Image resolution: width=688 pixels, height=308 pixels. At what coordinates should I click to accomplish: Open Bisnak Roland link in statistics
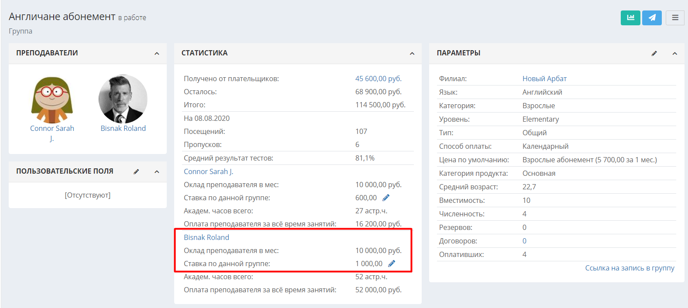206,237
